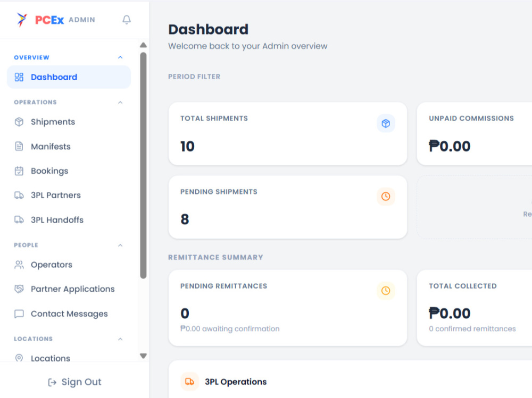Click 'Welcome back to your Admin overview'
The width and height of the screenshot is (532, 398).
point(248,46)
